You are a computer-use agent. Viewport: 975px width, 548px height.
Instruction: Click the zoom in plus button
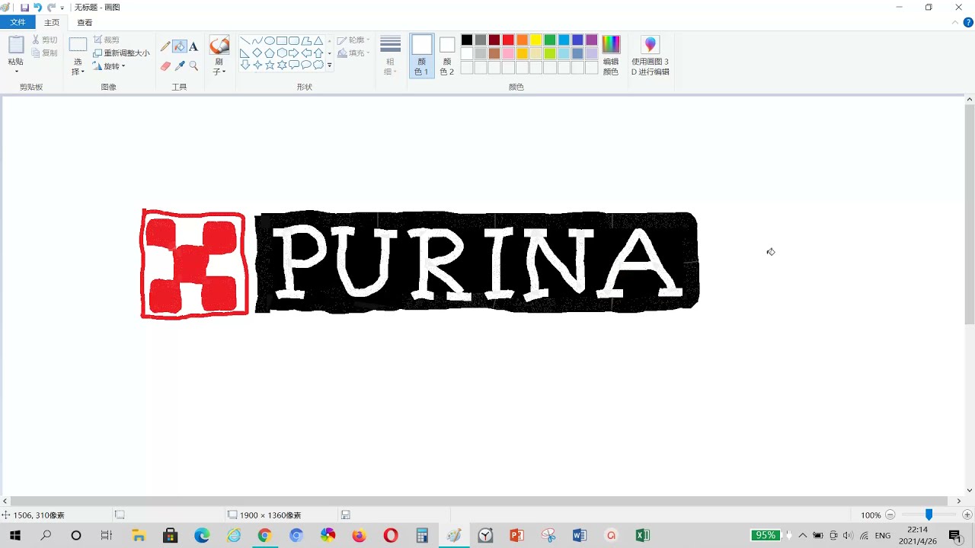[967, 515]
